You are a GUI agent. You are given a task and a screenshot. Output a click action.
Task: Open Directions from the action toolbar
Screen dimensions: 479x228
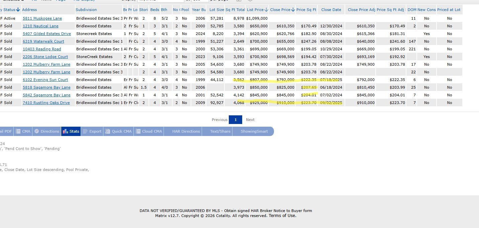[46, 131]
